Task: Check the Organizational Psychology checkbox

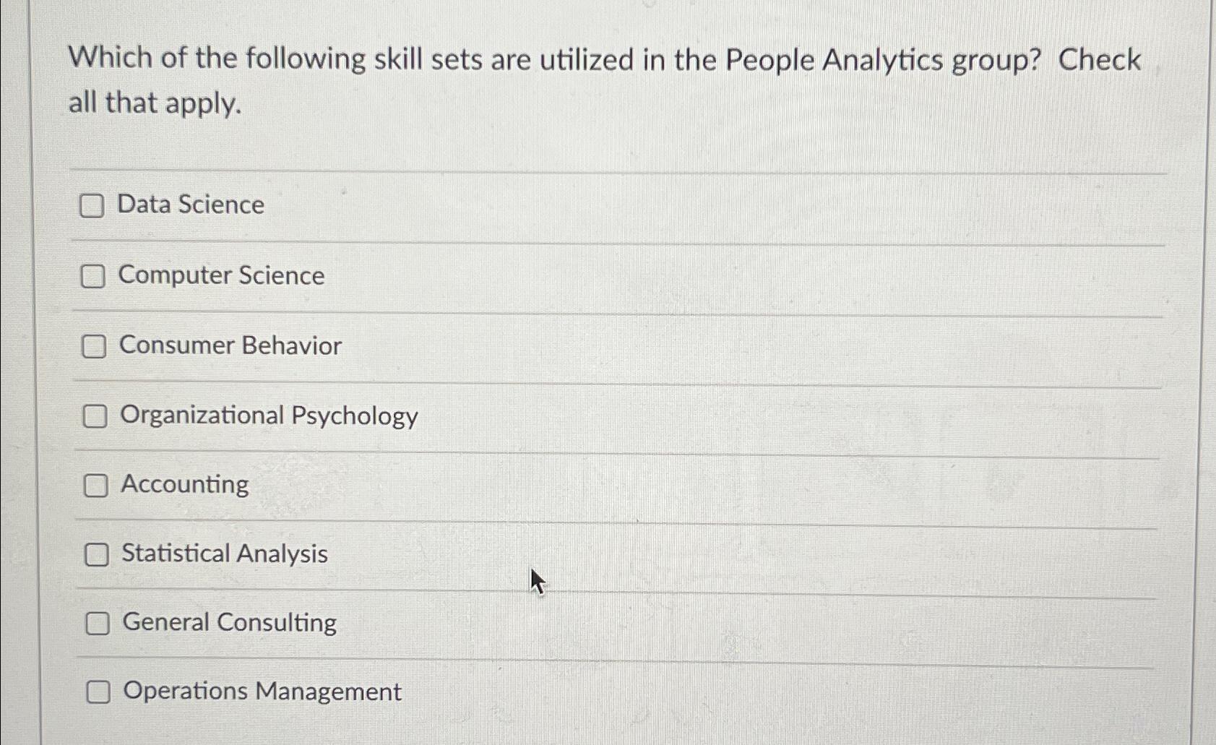Action: 95,415
